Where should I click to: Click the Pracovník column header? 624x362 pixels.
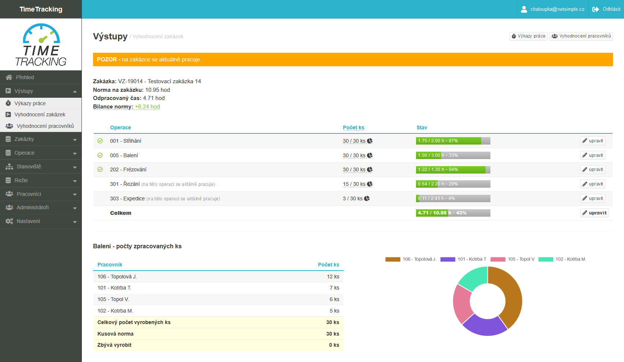coord(110,265)
